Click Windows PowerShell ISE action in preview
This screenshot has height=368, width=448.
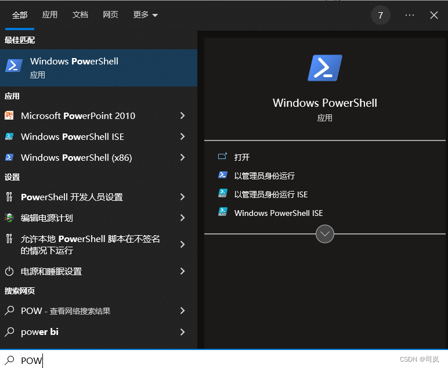(x=279, y=213)
